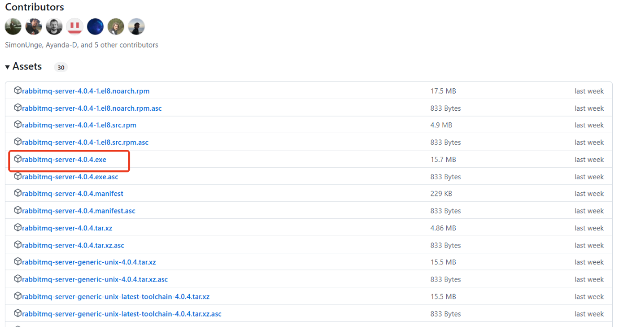This screenshot has height=327, width=620.
Task: Click the Assets heading label
Action: pyautogui.click(x=27, y=66)
